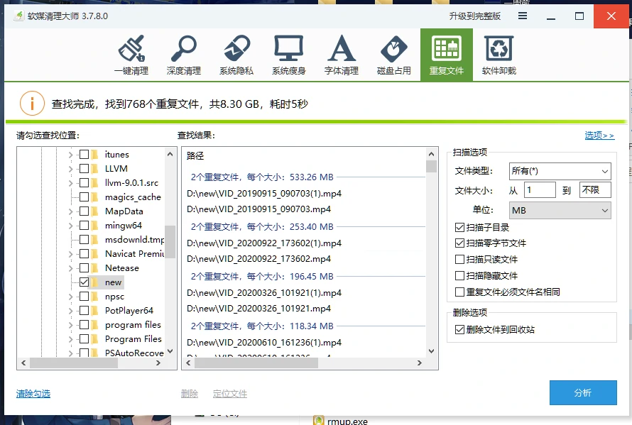Open the 磁盘占用 disk usage tool

(x=394, y=55)
